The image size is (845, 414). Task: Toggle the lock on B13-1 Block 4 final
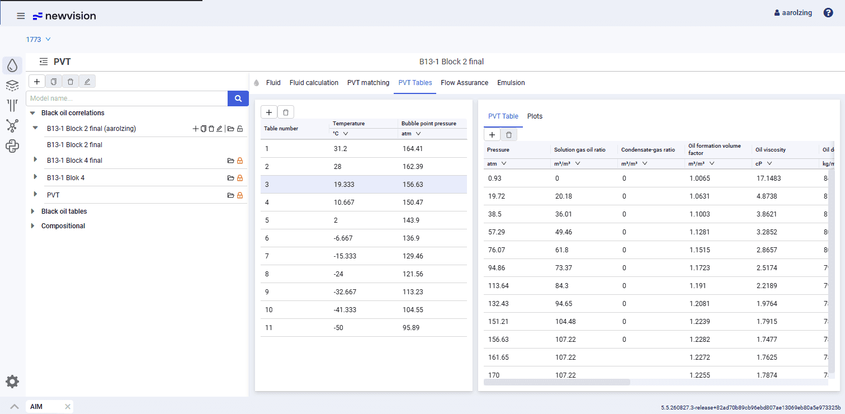pyautogui.click(x=240, y=161)
